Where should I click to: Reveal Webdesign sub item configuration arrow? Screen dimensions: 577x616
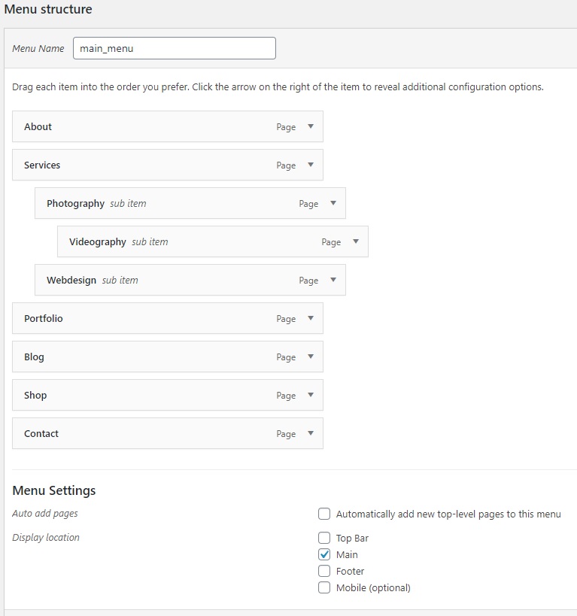[x=333, y=280]
